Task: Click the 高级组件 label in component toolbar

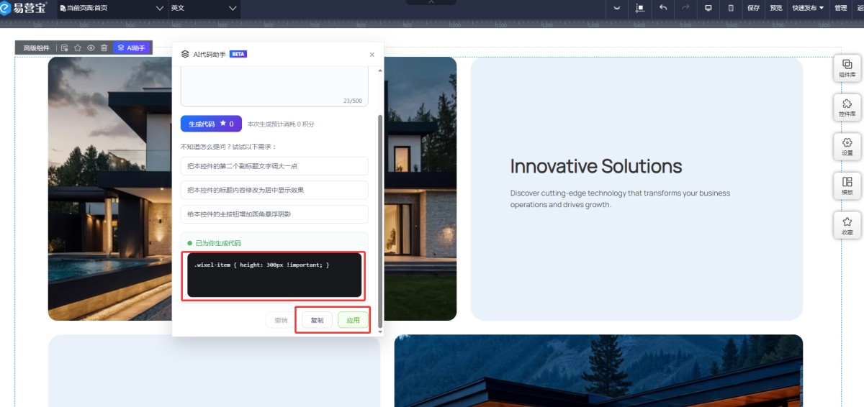Action: pyautogui.click(x=37, y=48)
